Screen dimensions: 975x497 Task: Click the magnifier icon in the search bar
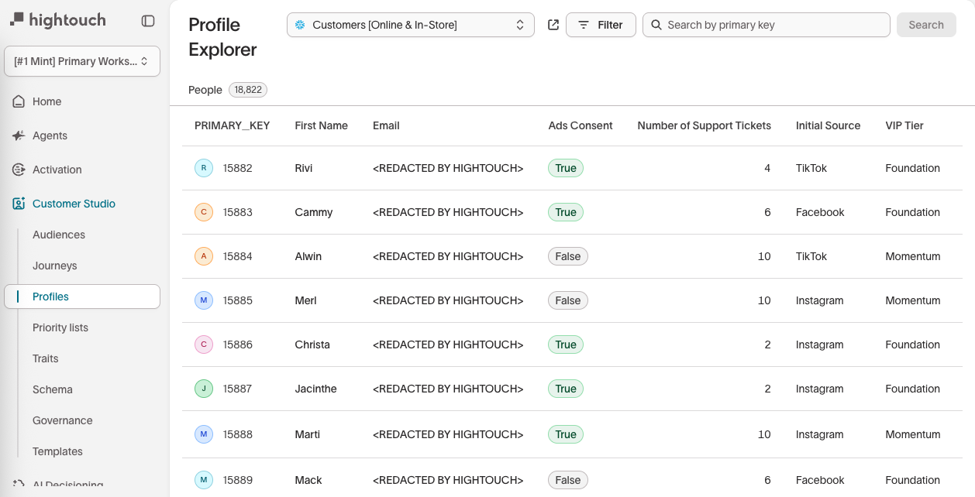656,25
